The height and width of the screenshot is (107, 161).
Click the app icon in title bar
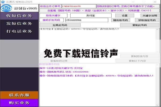tap(3, 2)
